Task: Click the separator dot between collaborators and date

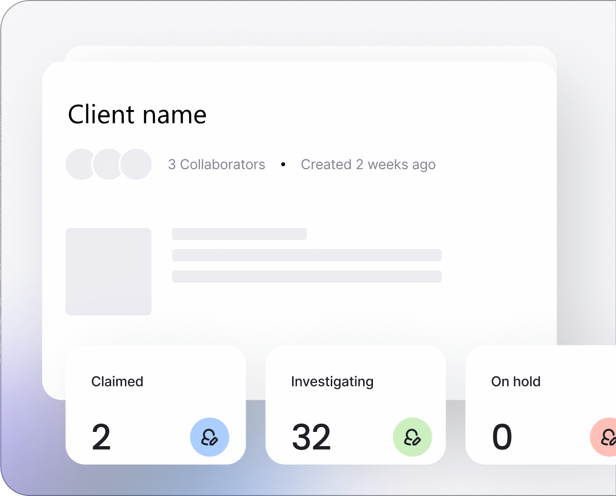Action: coord(283,164)
